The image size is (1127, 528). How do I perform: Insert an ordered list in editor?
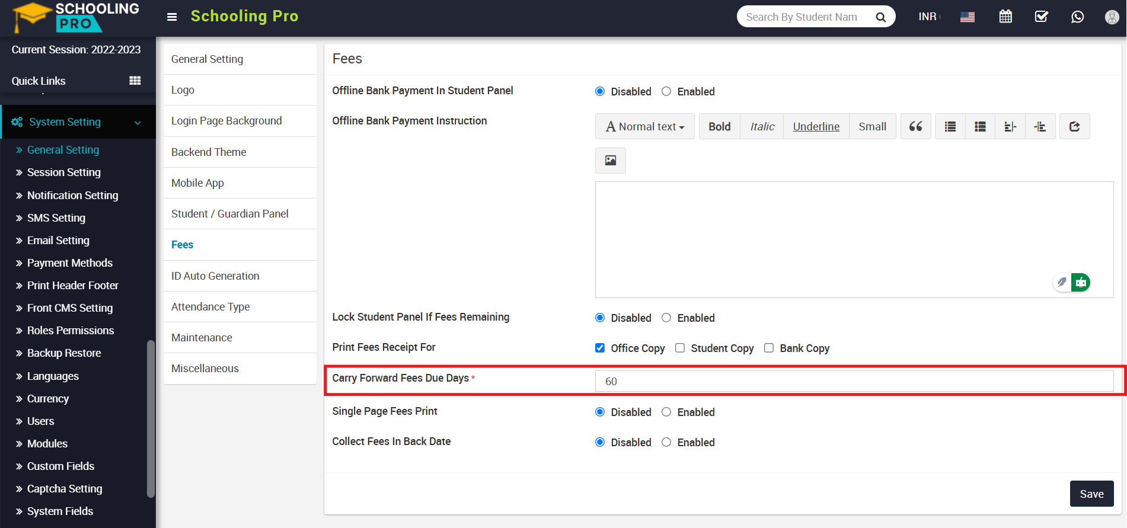(x=981, y=126)
